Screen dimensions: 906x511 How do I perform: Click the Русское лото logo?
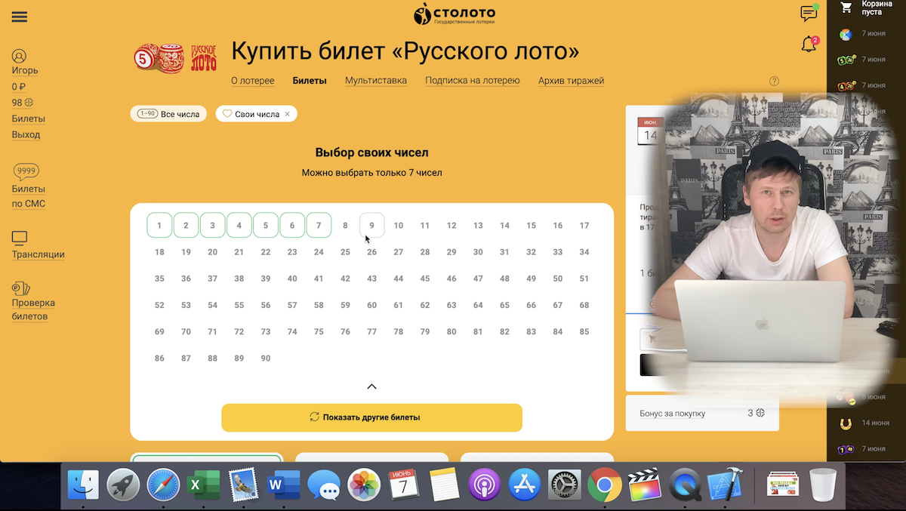coord(175,57)
